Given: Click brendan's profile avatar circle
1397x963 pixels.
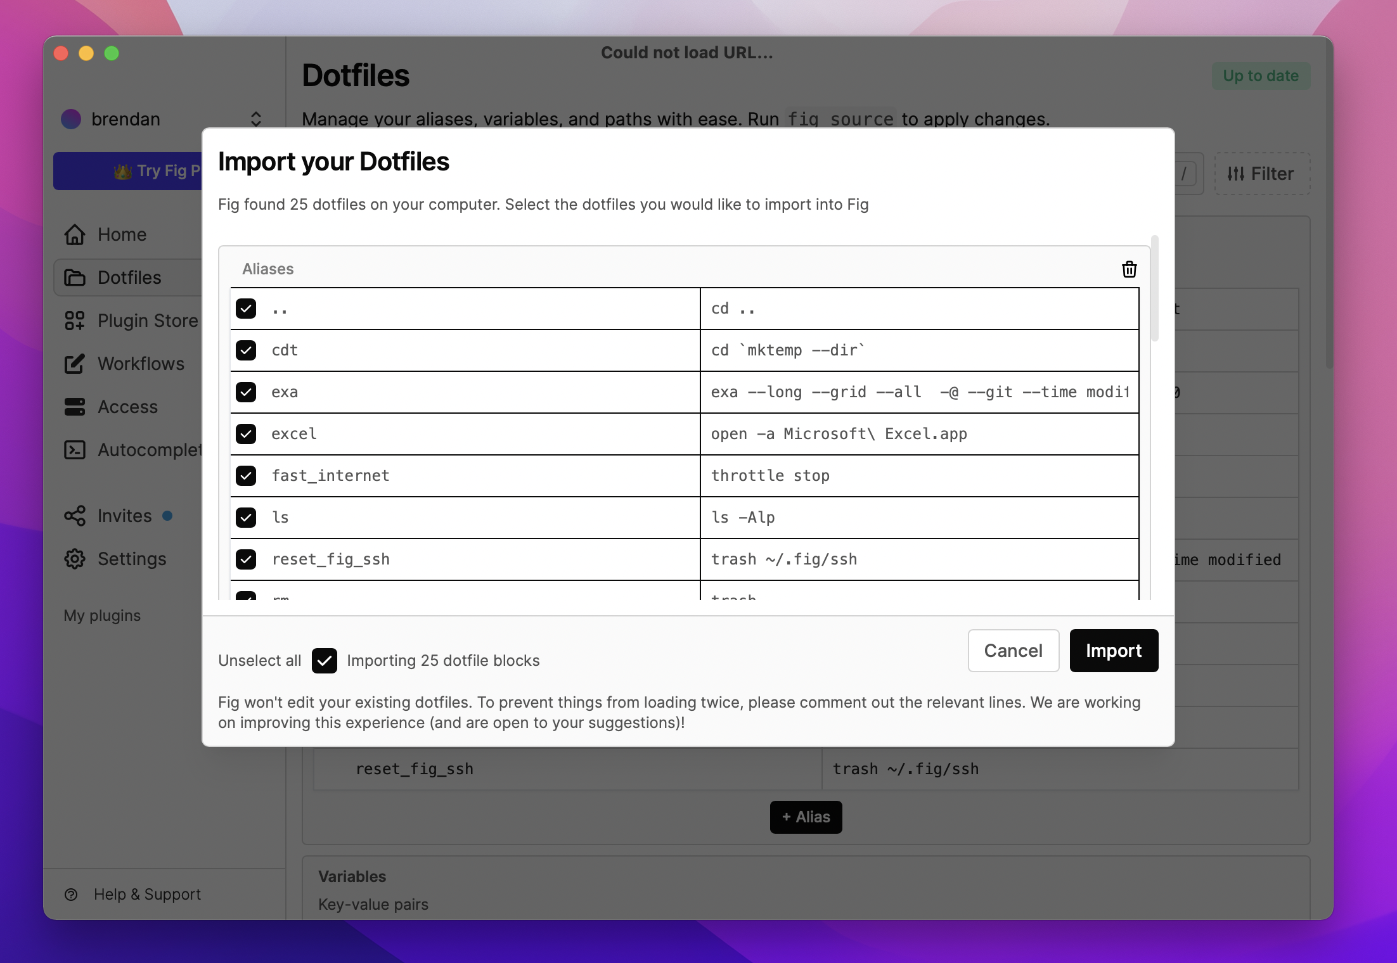Looking at the screenshot, I should pyautogui.click(x=71, y=119).
